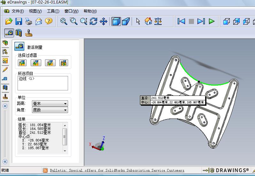Click the menu bar eDrawings document icon
Image resolution: width=255 pixels, height=176 pixels.
coord(7,11)
